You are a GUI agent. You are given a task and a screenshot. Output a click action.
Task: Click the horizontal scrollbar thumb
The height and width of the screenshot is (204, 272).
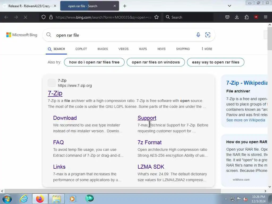113,191
